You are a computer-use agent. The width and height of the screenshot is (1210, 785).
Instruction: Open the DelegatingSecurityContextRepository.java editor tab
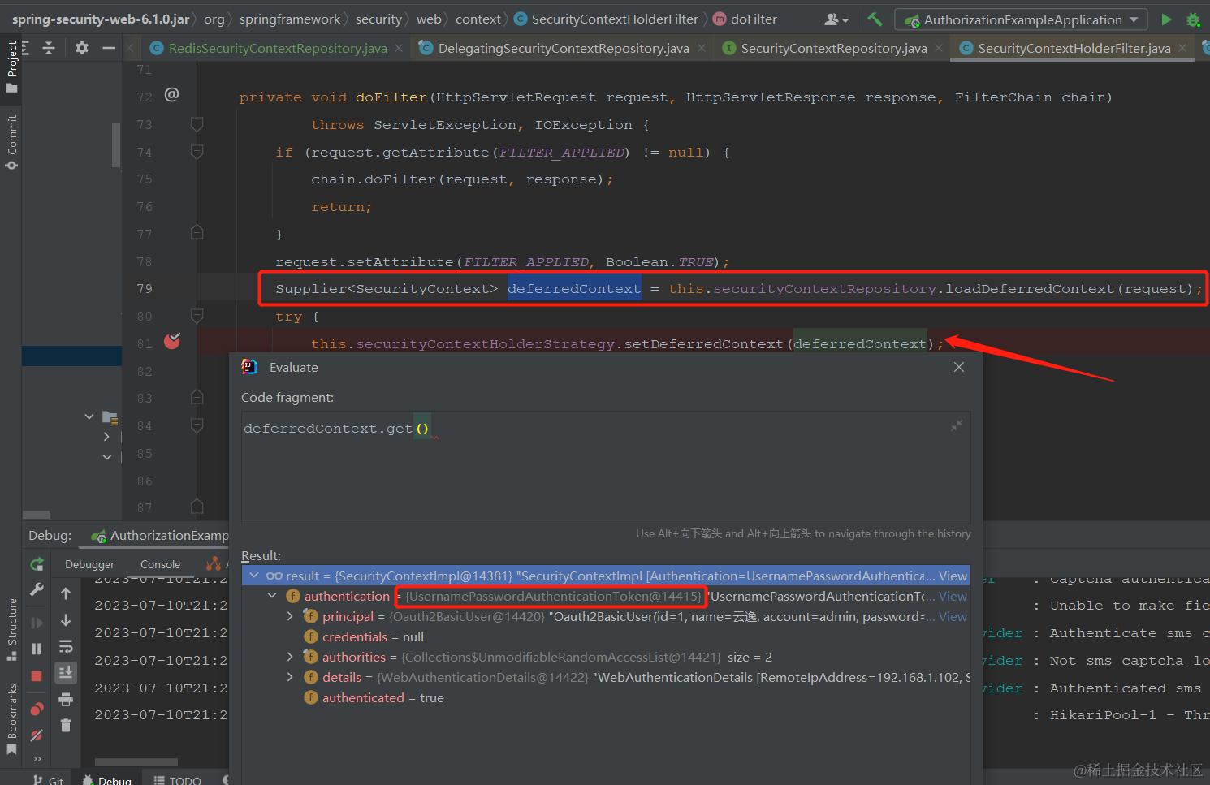coord(559,48)
